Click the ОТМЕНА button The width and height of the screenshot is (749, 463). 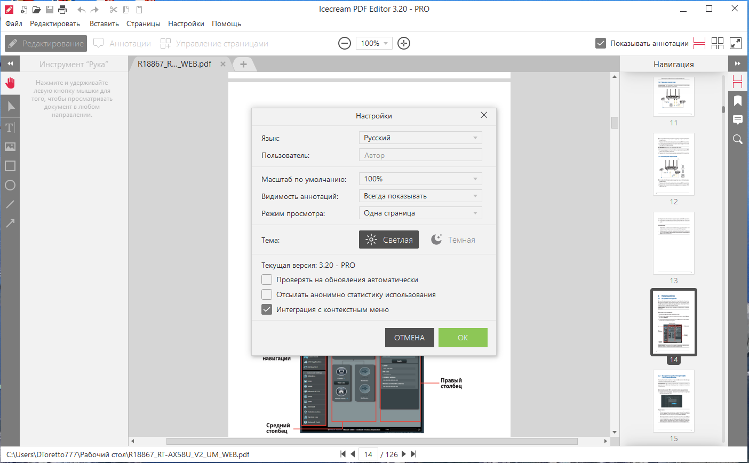click(410, 338)
